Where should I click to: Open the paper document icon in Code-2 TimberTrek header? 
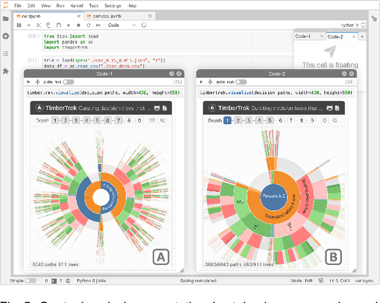click(x=336, y=108)
